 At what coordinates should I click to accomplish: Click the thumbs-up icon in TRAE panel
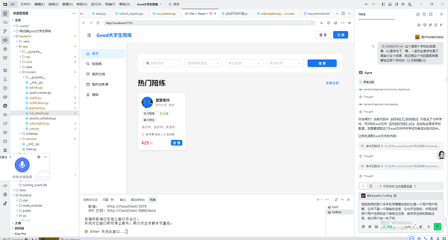click(419, 25)
